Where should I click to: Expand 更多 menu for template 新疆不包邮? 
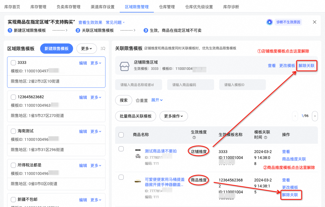click(x=96, y=200)
